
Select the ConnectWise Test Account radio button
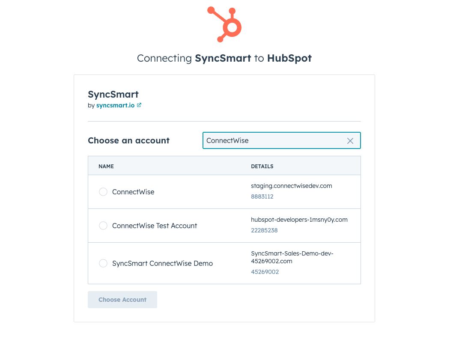tap(103, 226)
